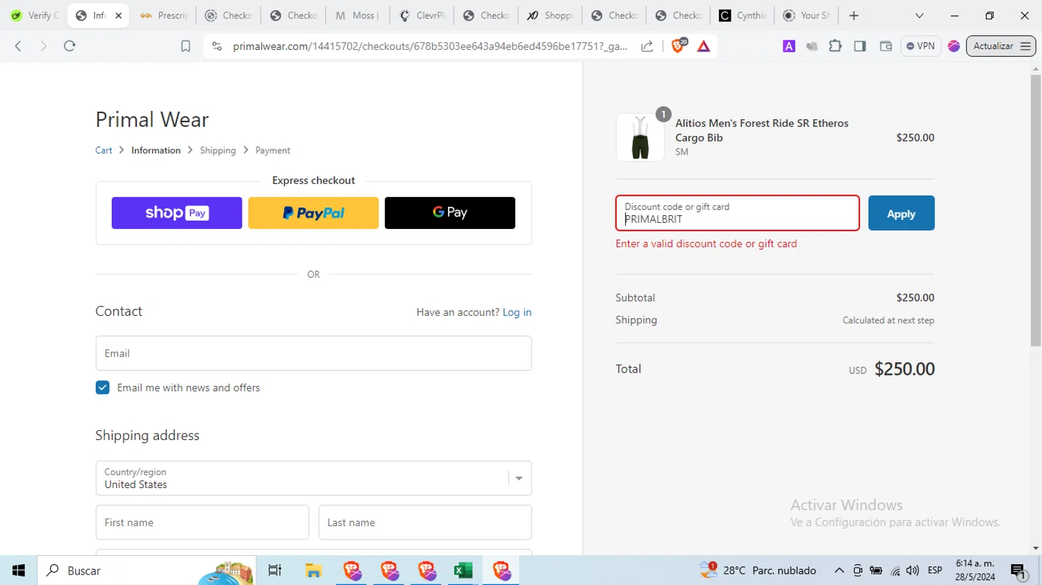The width and height of the screenshot is (1042, 585).
Task: Select the Payment breadcrumb step
Action: [x=272, y=150]
